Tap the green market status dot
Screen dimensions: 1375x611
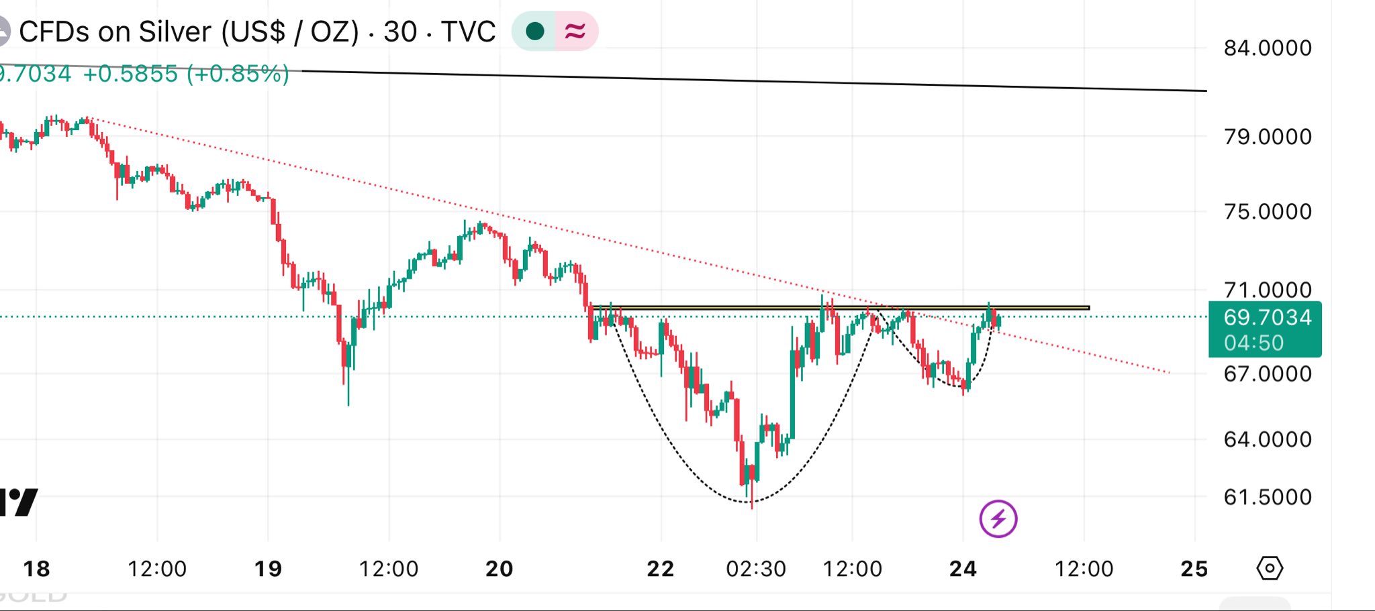coord(534,32)
